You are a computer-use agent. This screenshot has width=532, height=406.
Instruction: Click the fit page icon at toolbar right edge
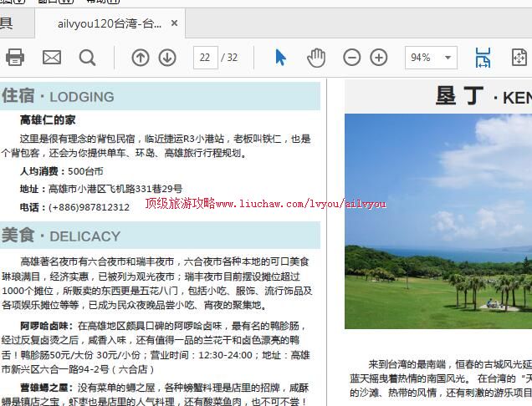519,58
